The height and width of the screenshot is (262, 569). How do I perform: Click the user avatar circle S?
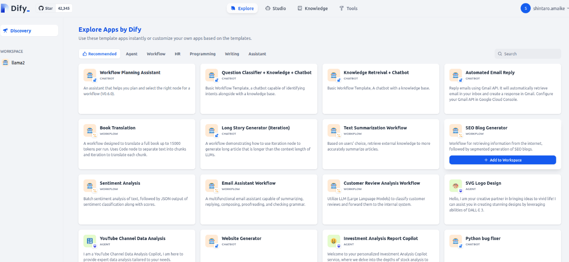526,8
